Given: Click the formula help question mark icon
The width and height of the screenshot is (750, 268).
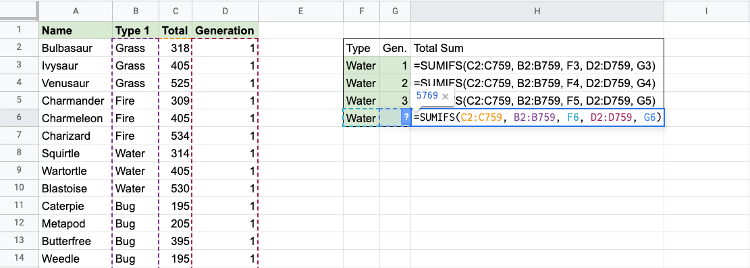Looking at the screenshot, I should coord(406,117).
